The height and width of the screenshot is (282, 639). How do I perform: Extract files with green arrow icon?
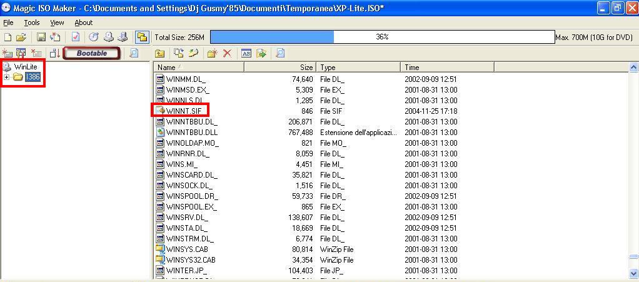(x=261, y=53)
